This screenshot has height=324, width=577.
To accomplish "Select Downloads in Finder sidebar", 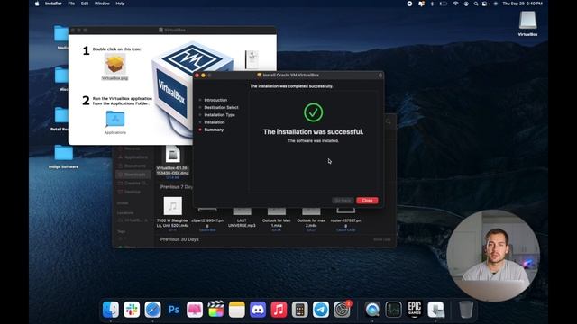I will pos(133,175).
